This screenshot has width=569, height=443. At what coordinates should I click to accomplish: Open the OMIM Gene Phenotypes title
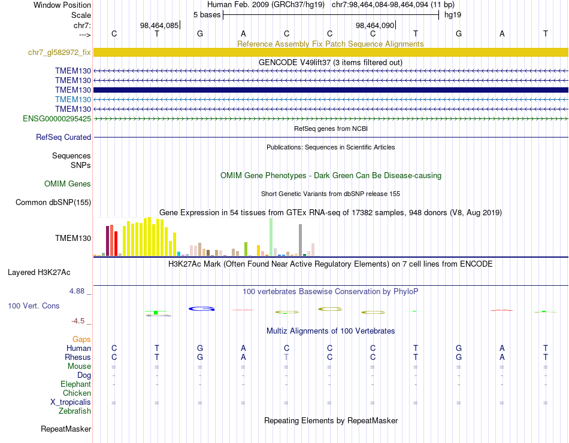tap(331, 175)
